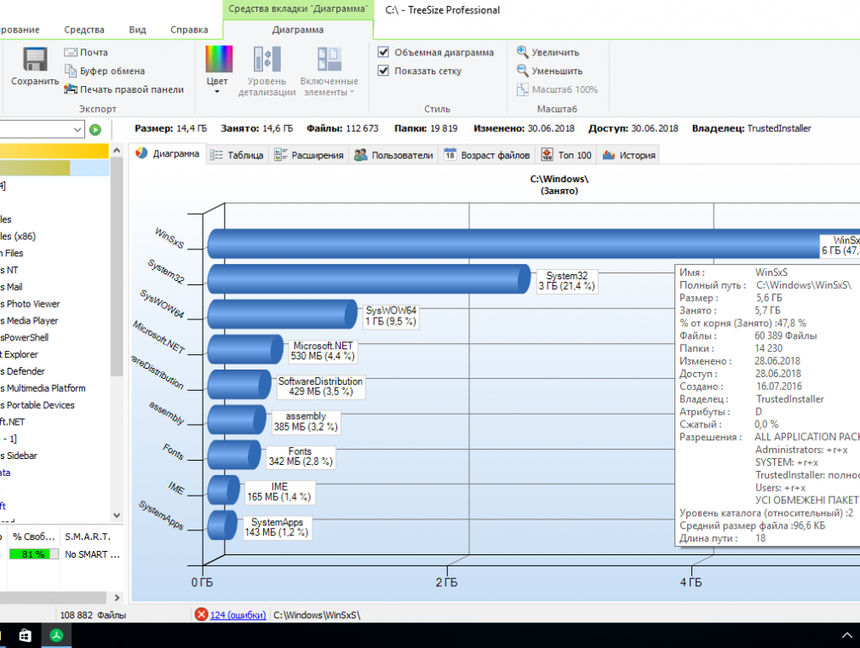This screenshot has width=860, height=648.
Task: Switch to the История tab
Action: click(628, 155)
